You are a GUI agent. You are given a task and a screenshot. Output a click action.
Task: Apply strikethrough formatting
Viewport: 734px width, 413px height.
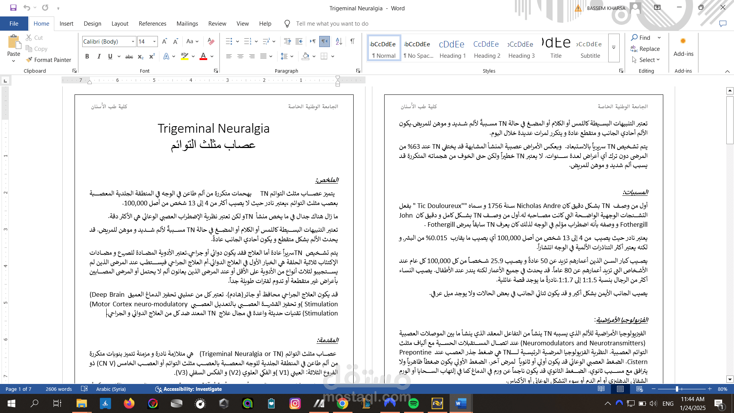coord(129,57)
